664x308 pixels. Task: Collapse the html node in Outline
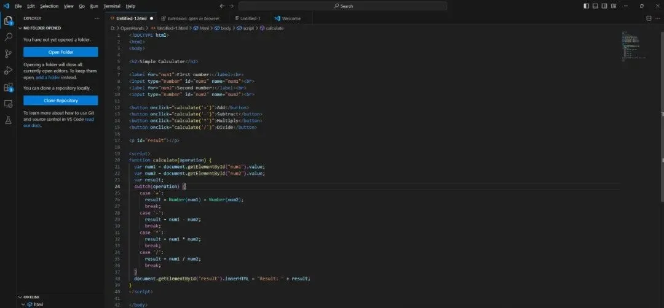click(x=23, y=304)
